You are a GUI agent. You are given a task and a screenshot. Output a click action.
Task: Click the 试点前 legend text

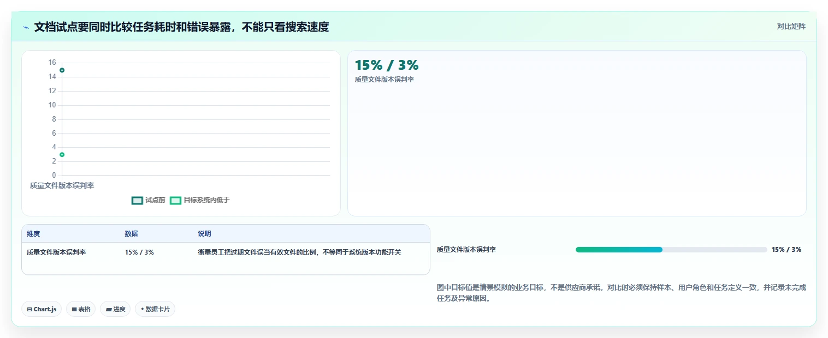(x=155, y=201)
